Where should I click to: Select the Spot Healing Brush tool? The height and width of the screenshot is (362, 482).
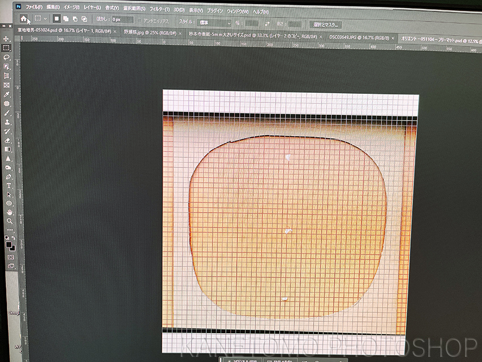tap(7, 104)
